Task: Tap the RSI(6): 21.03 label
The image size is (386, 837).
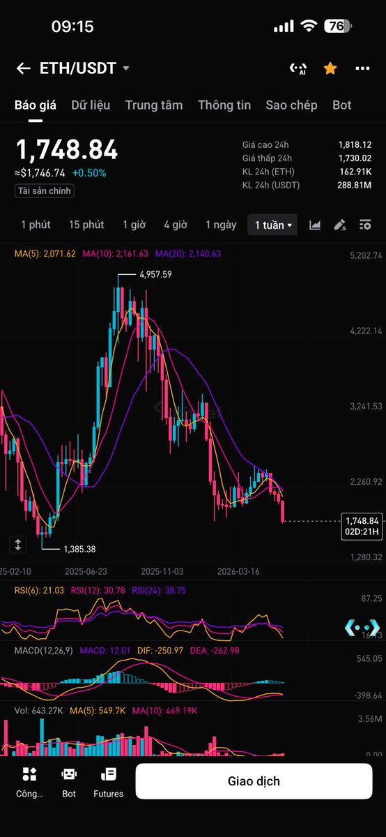Action: [x=40, y=590]
